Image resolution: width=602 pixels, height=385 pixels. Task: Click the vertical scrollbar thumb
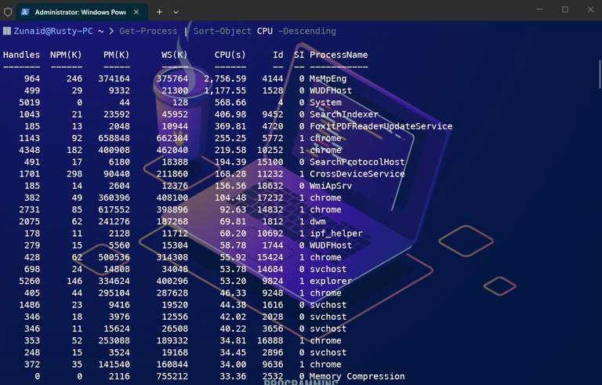point(600,74)
